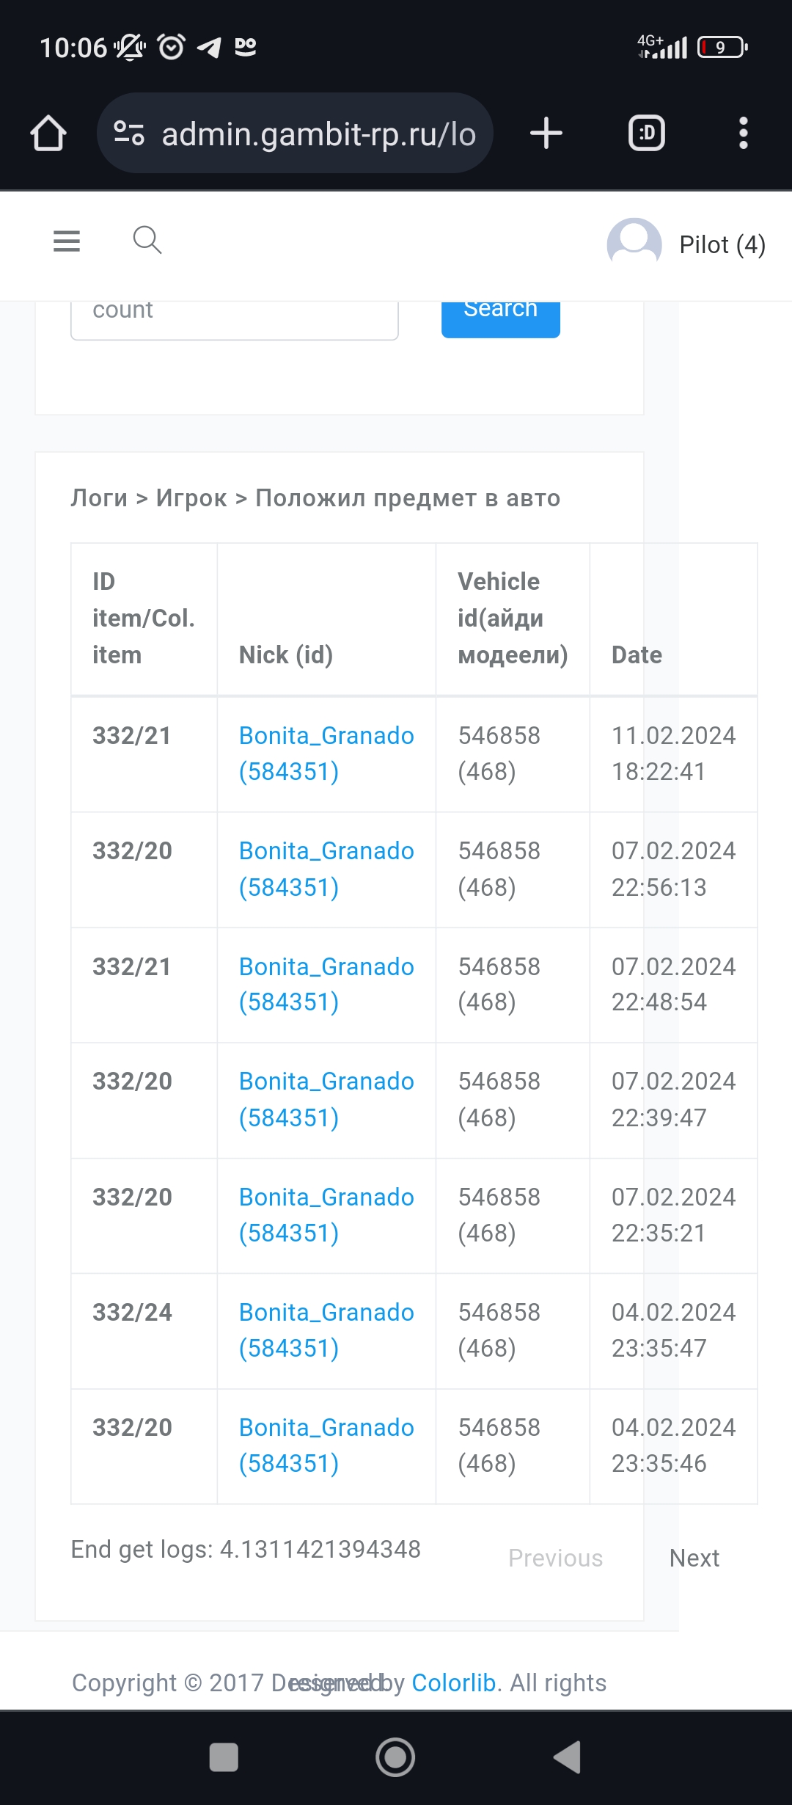
Task: Open a new tab with plus icon
Action: pos(546,134)
